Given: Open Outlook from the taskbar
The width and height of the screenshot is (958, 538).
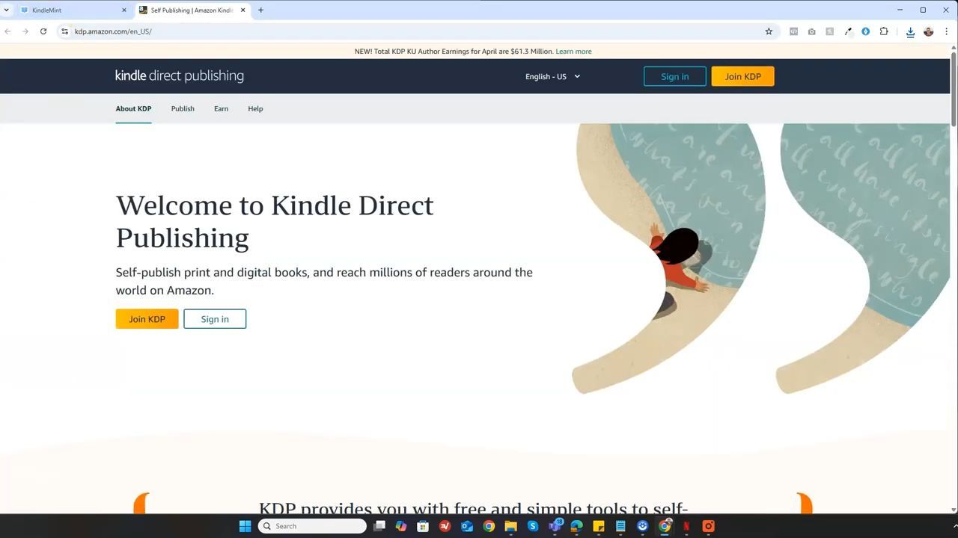Looking at the screenshot, I should tap(467, 526).
